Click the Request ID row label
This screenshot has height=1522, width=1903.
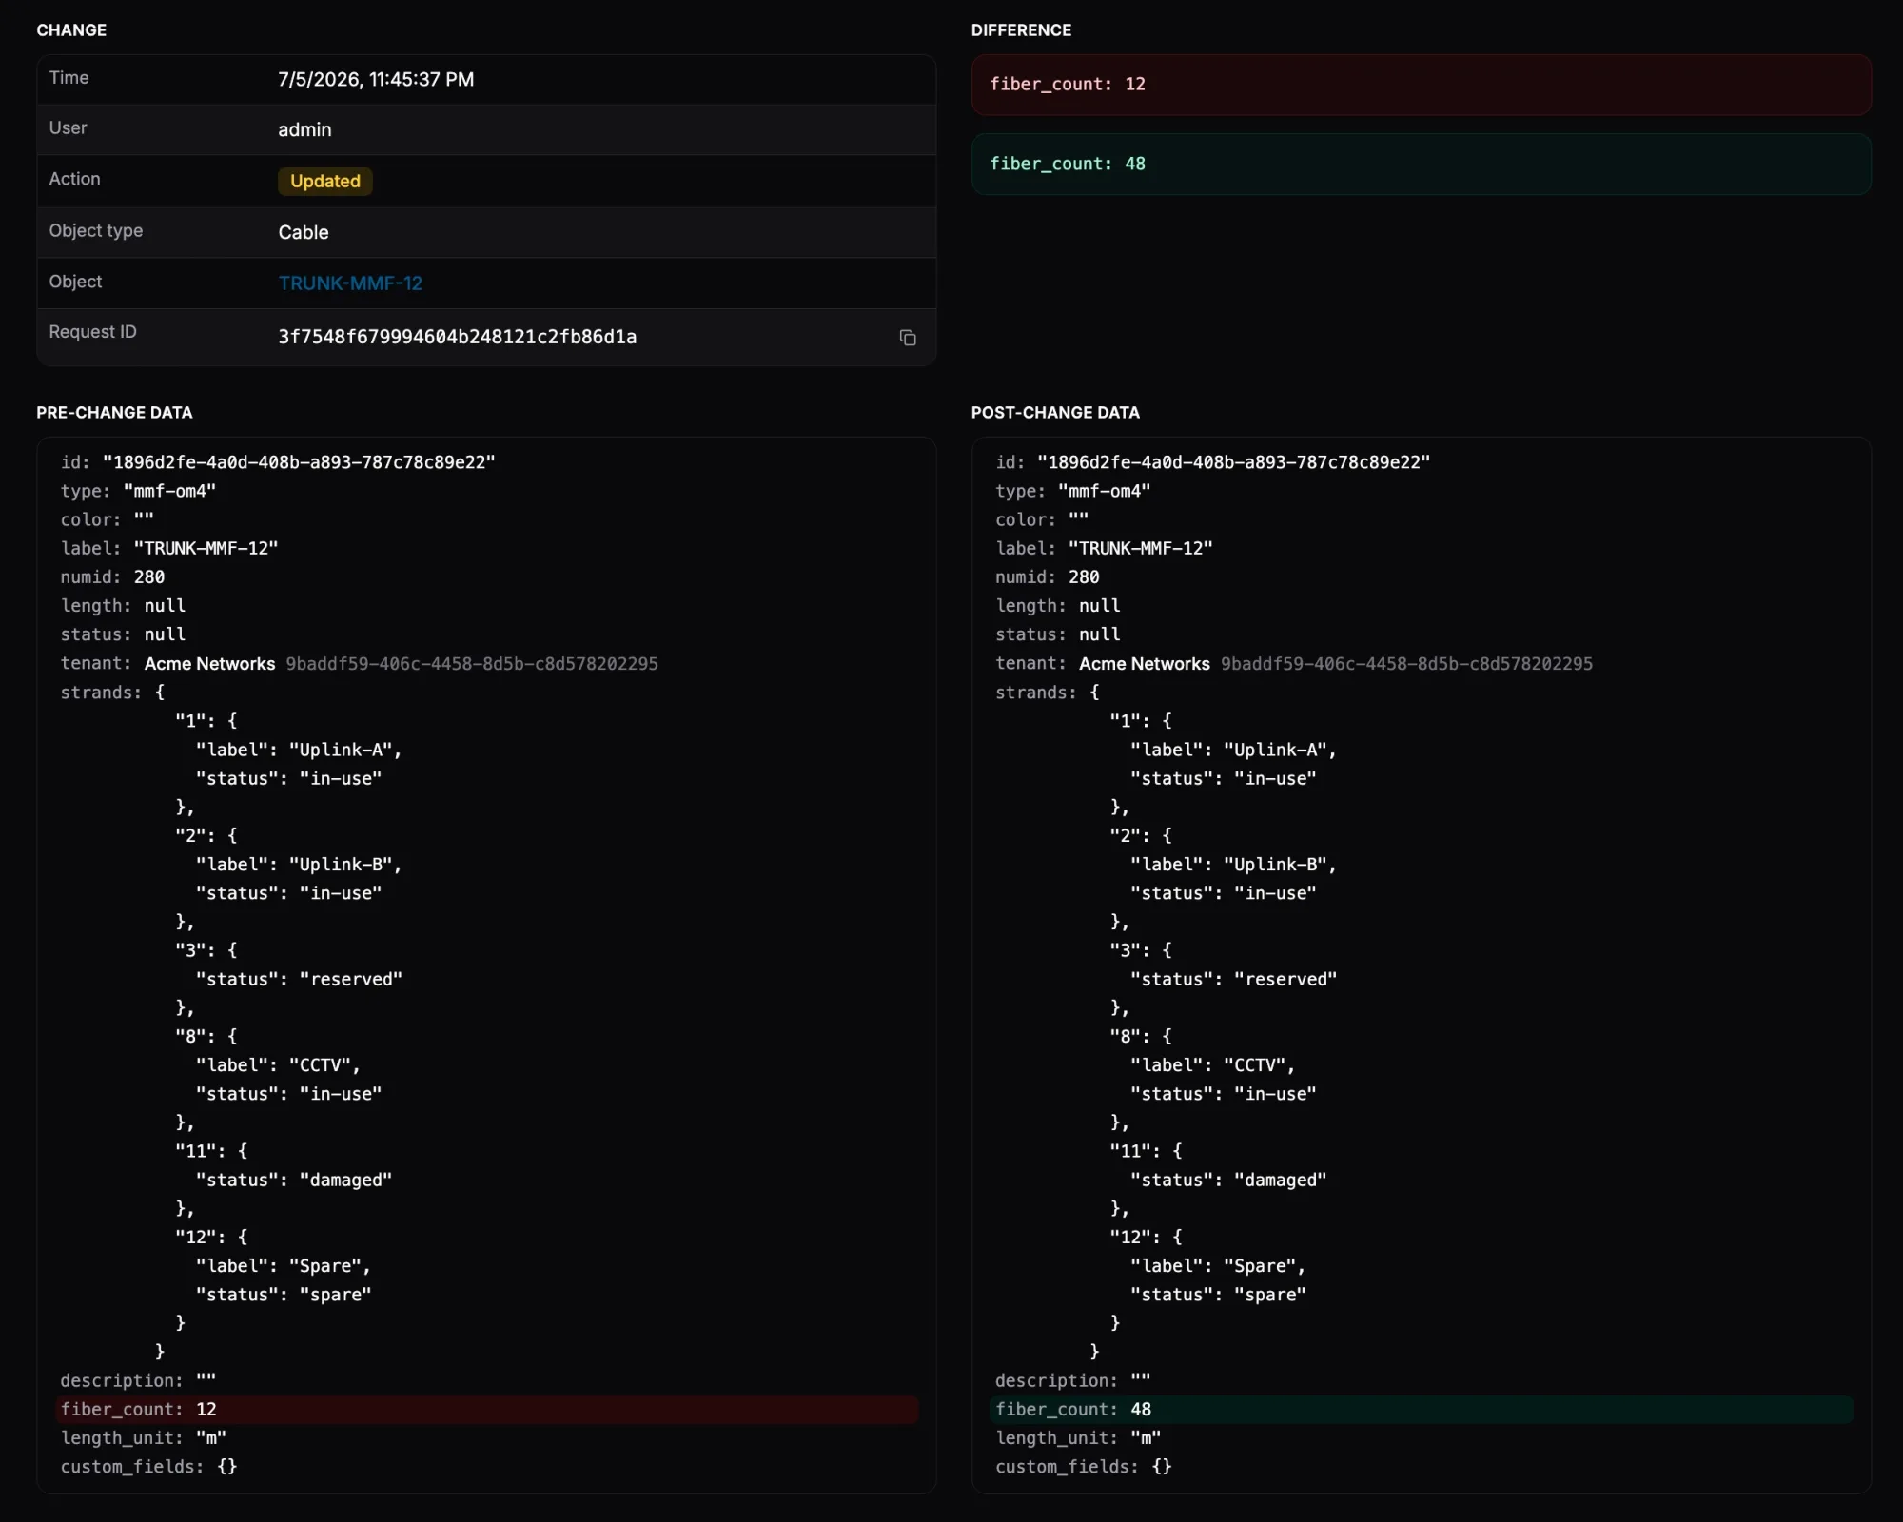point(92,332)
